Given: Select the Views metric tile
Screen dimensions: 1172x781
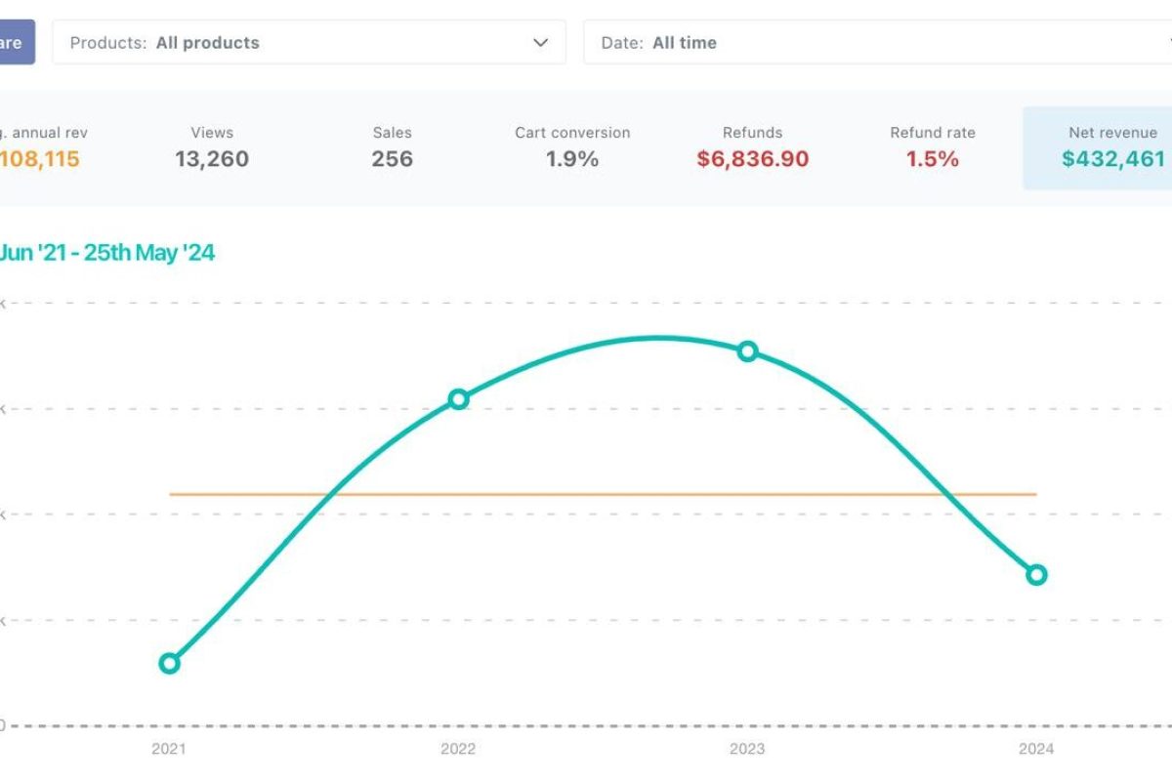Looking at the screenshot, I should coord(212,147).
